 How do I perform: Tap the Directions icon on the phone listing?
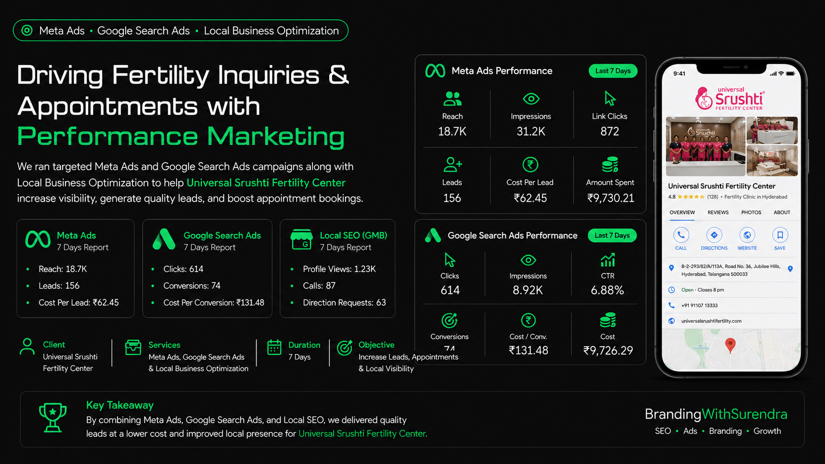click(x=714, y=235)
